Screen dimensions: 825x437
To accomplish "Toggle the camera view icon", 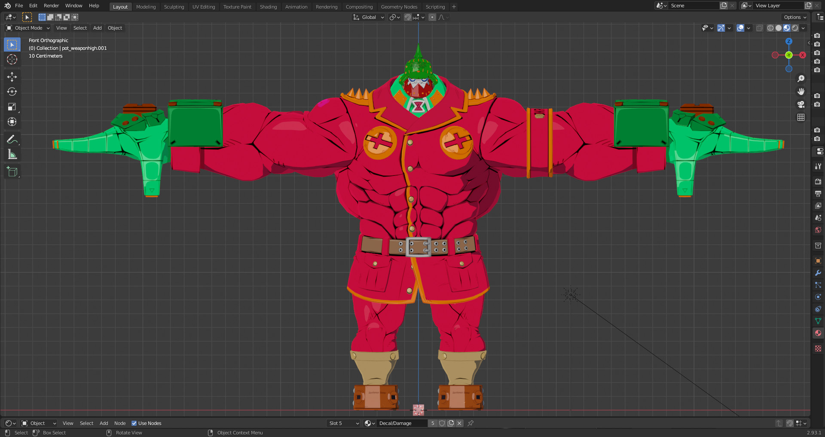I will pos(801,104).
